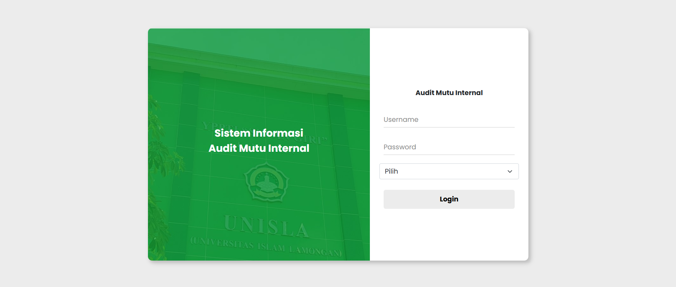
Task: Select the Pilih placeholder text
Action: point(391,171)
